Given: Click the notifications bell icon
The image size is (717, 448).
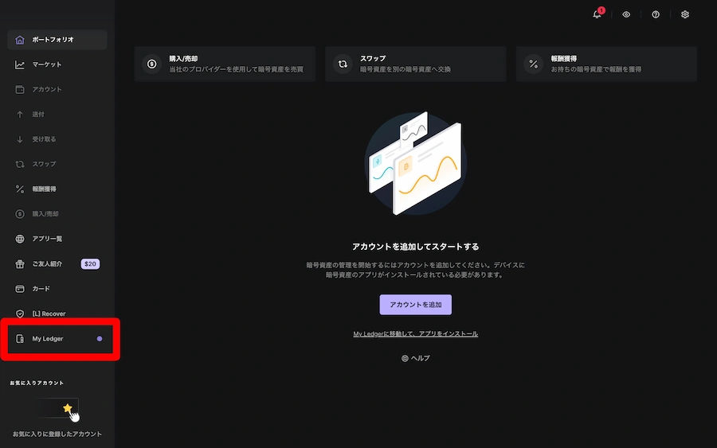Looking at the screenshot, I should 597,14.
